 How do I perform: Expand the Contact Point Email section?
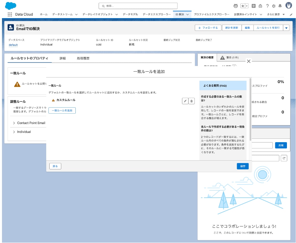click(x=14, y=123)
